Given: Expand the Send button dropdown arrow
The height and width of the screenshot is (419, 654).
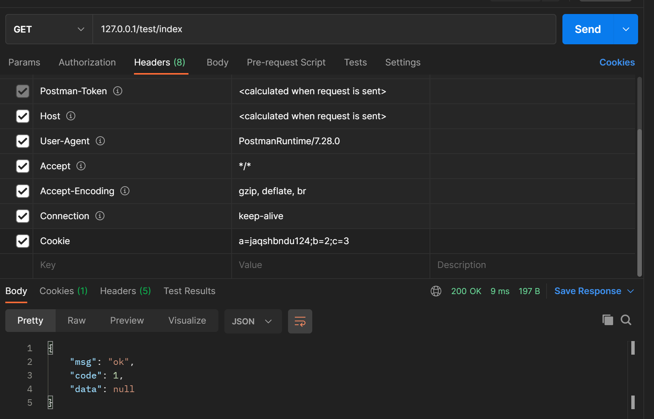Looking at the screenshot, I should 626,29.
